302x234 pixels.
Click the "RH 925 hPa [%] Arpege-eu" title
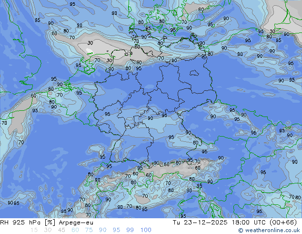[47, 223]
